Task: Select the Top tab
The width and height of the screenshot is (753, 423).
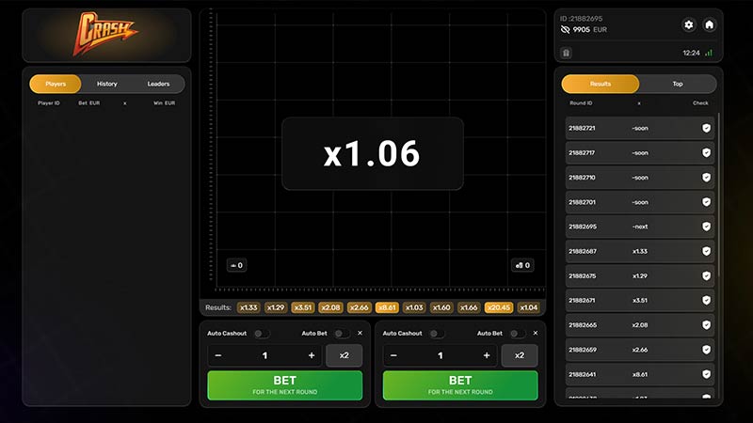Action: click(x=678, y=84)
